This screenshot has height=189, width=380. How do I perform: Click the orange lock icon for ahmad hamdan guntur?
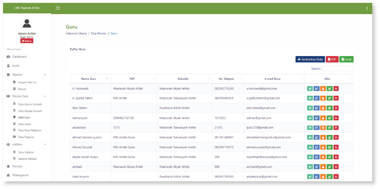pyautogui.click(x=323, y=137)
